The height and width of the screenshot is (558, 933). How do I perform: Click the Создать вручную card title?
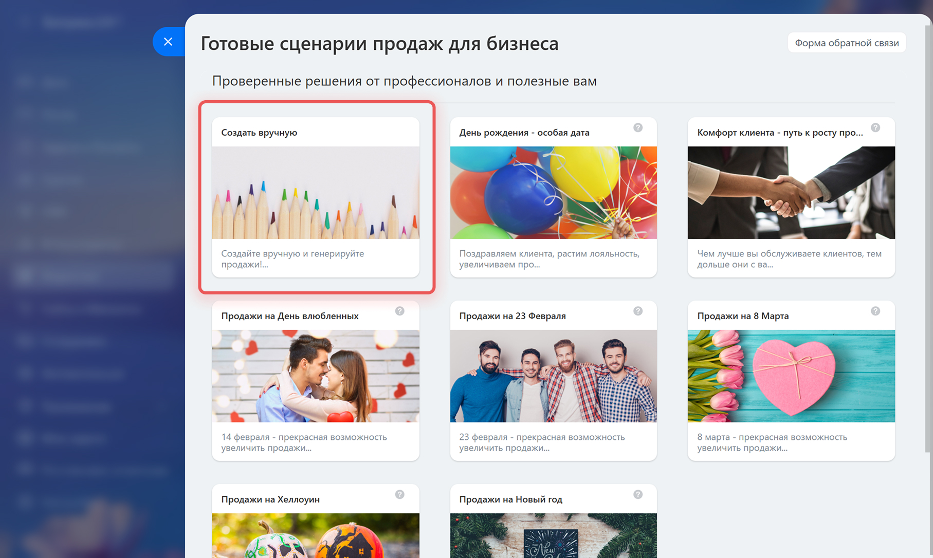[259, 133]
